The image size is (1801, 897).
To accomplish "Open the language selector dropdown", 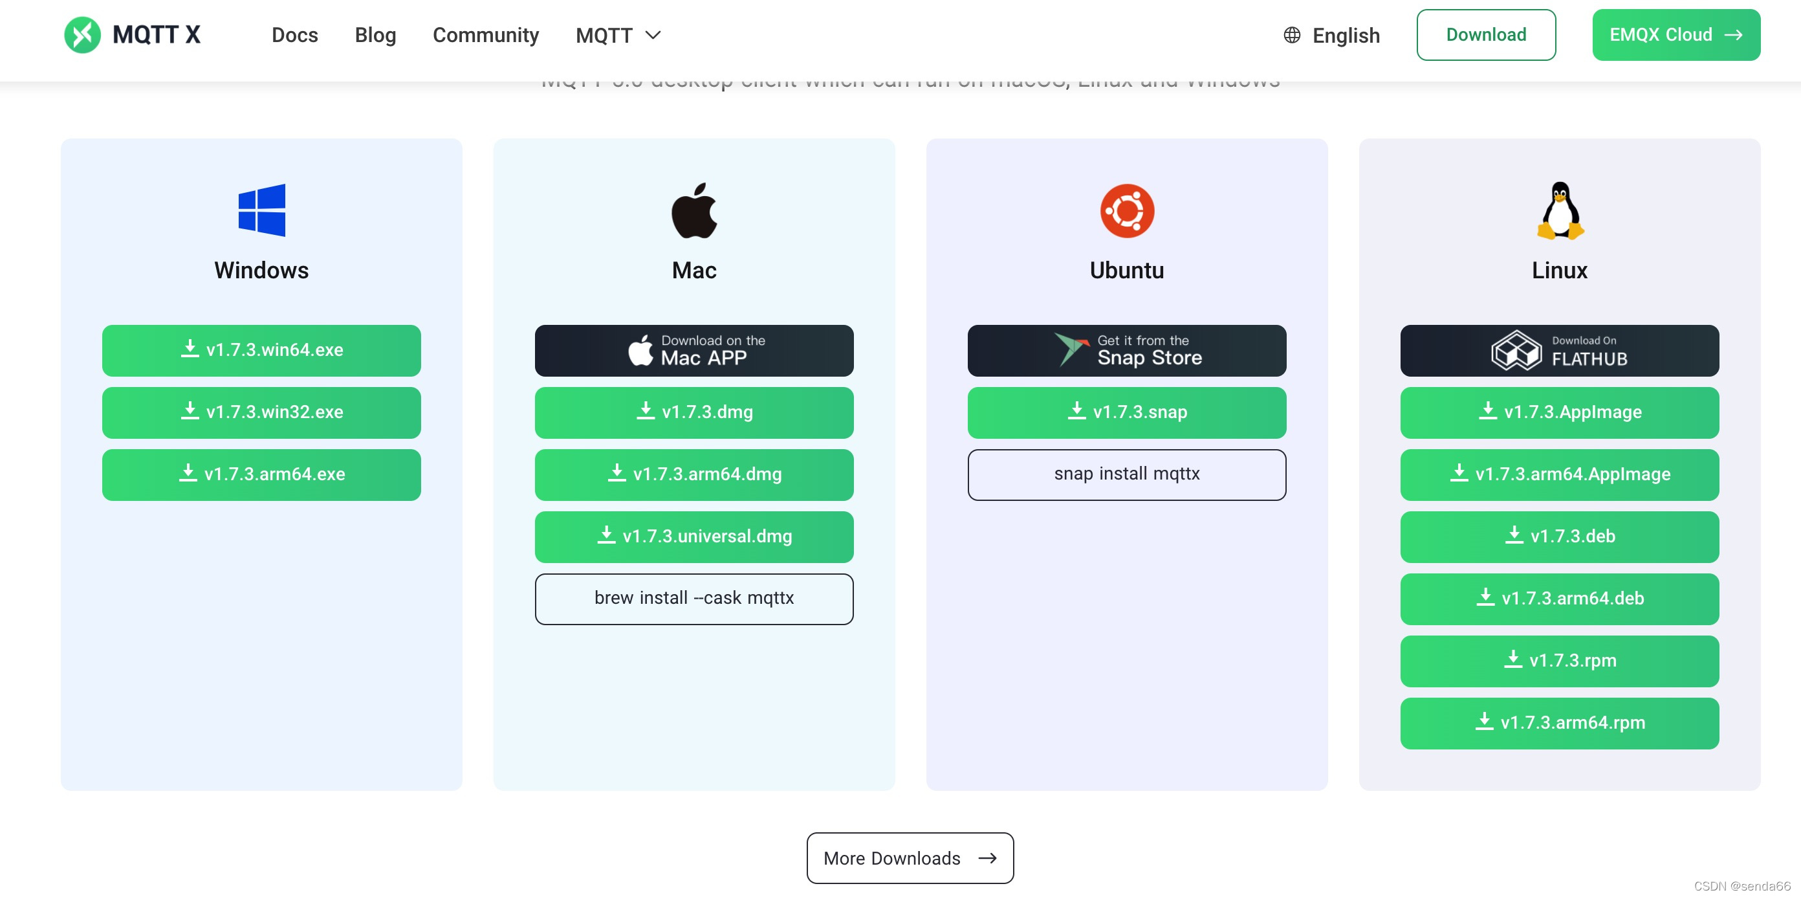I will pos(1331,36).
